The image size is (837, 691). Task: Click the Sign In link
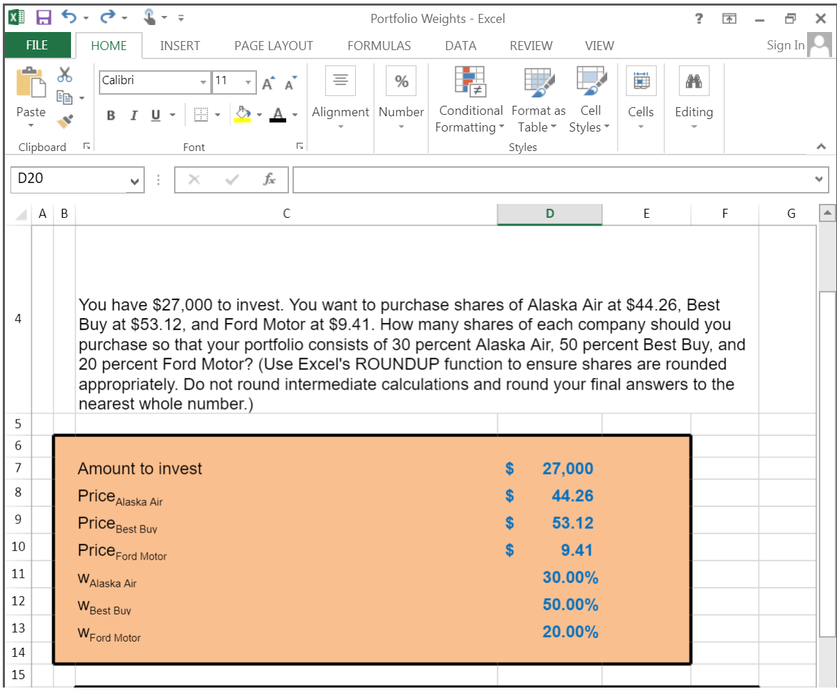785,45
